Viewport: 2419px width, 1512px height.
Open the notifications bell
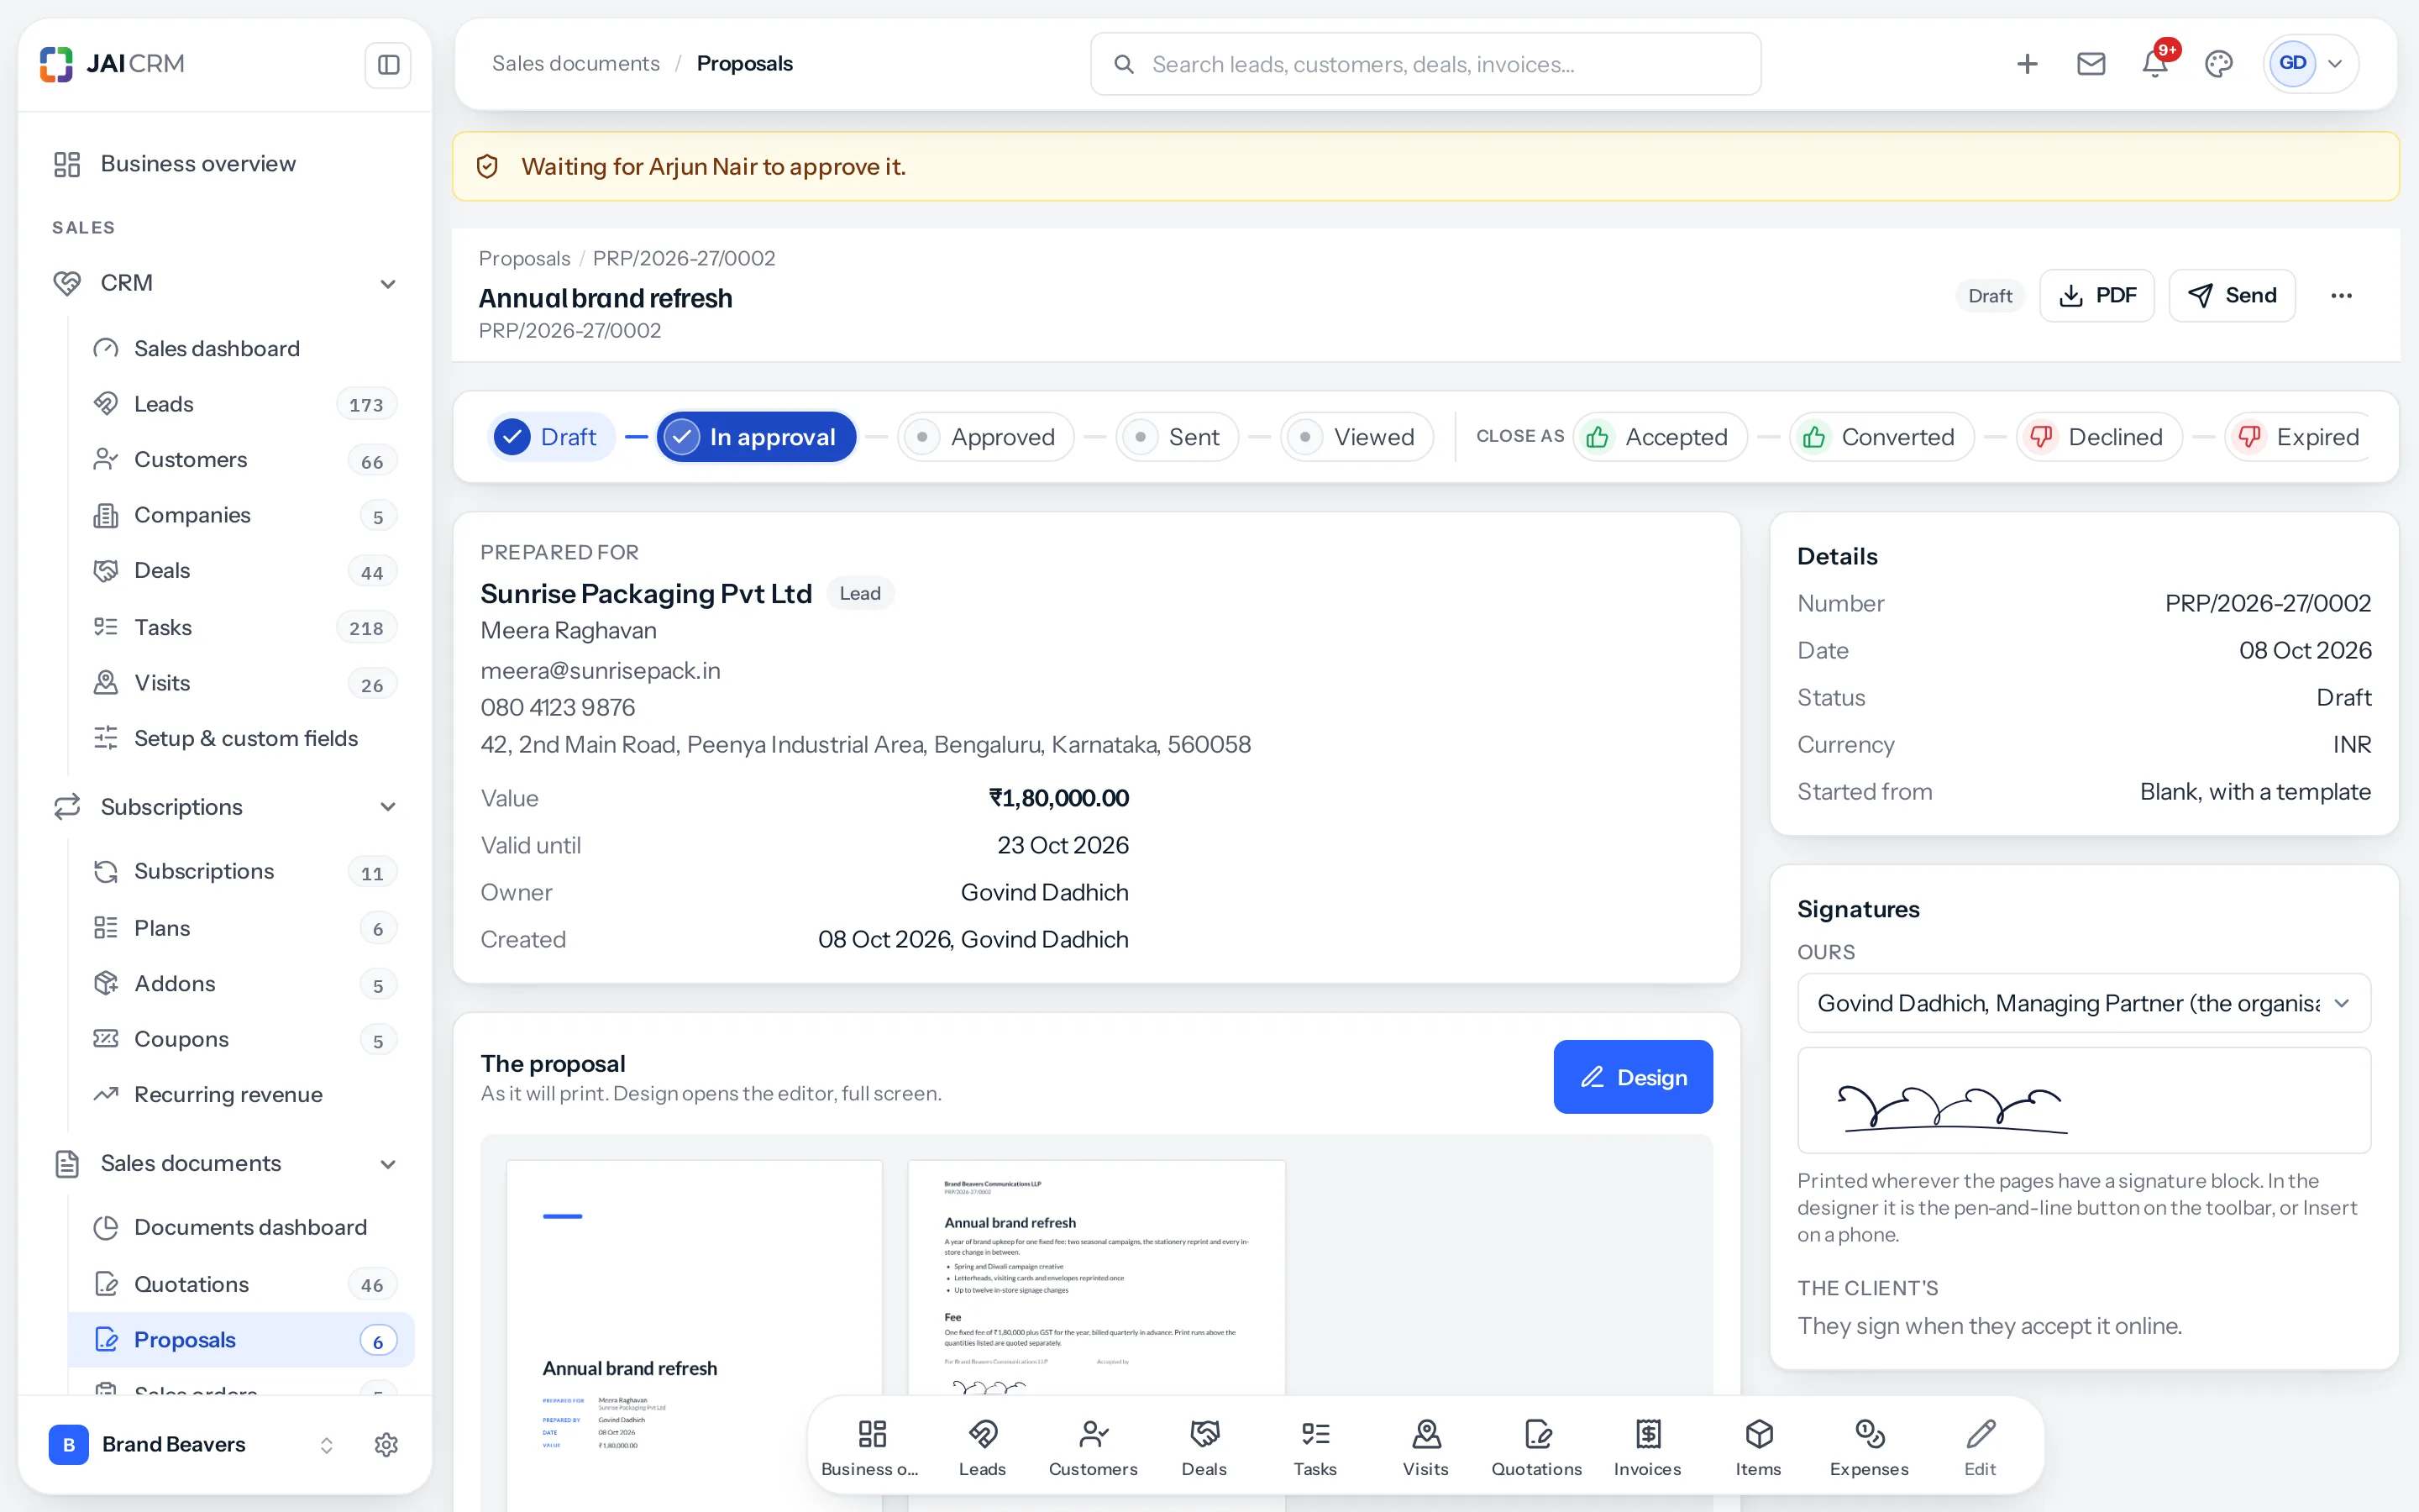pyautogui.click(x=2154, y=64)
